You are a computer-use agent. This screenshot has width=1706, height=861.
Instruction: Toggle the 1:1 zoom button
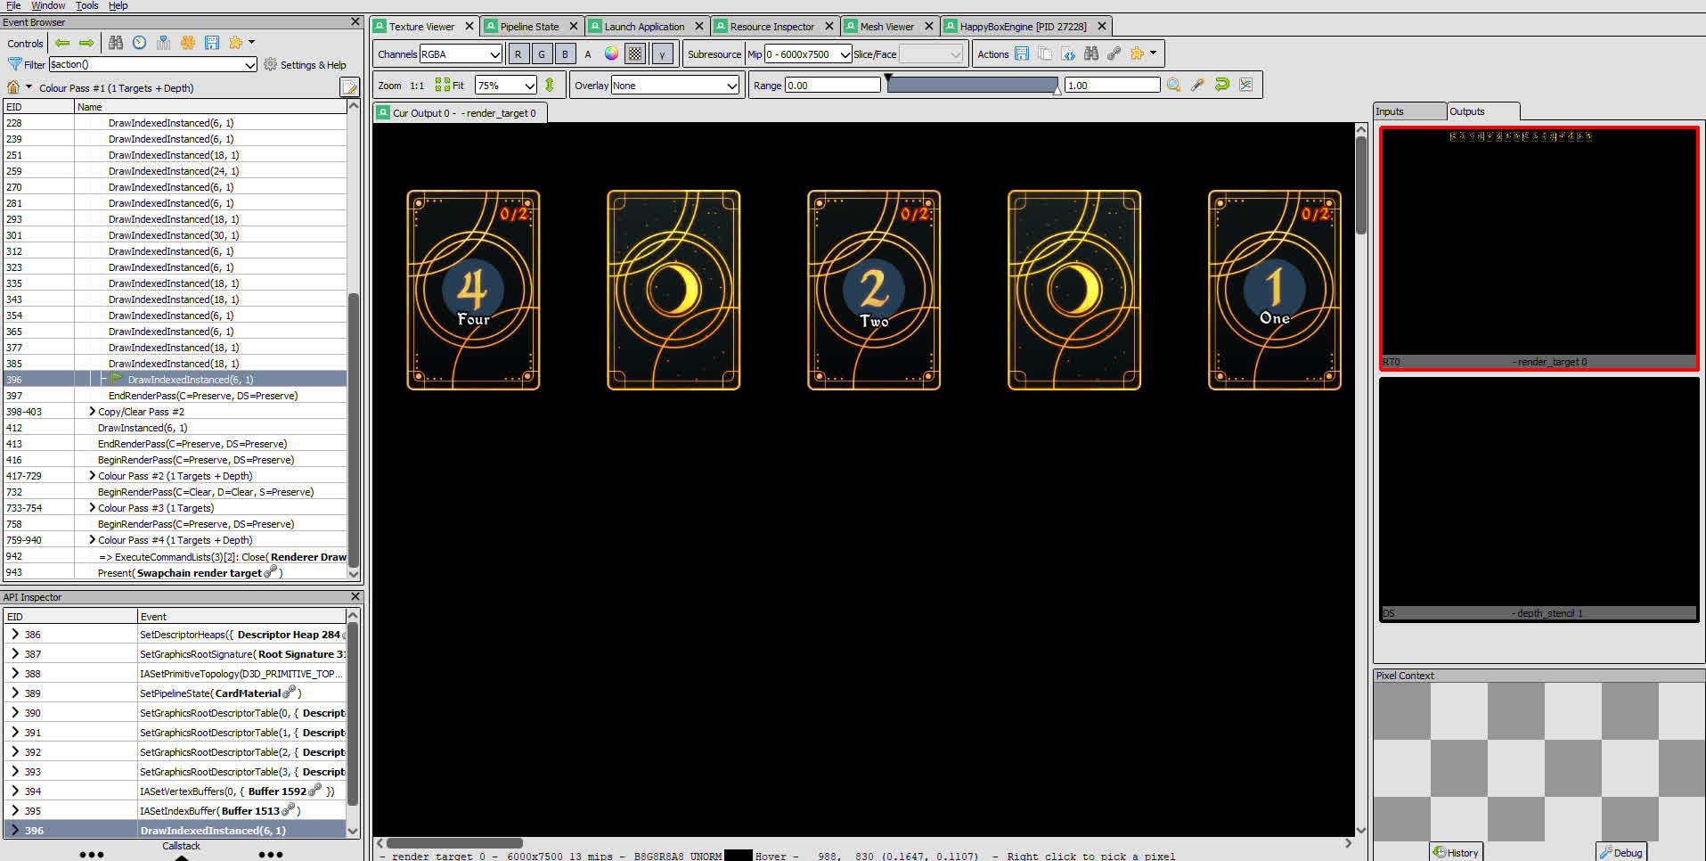point(417,85)
